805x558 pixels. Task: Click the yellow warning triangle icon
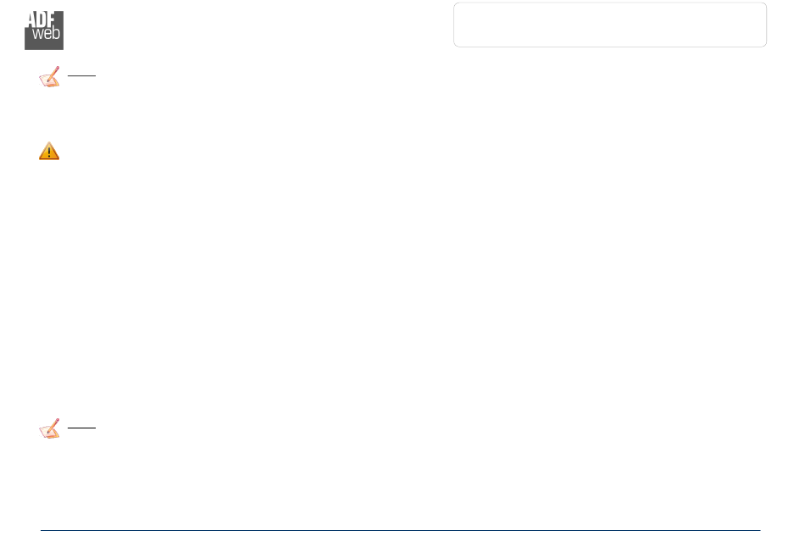pos(49,151)
